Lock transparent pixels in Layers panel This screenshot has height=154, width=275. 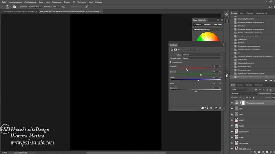pyautogui.click(x=240, y=98)
